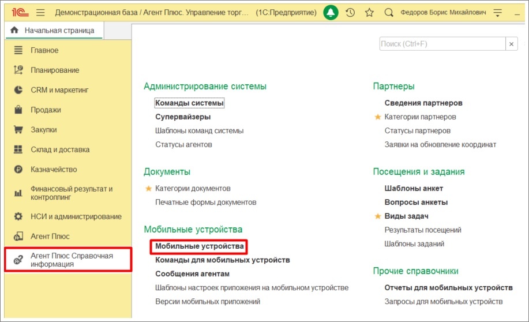
Task: Toggle favorite star for Виды задач
Action: pos(378,216)
